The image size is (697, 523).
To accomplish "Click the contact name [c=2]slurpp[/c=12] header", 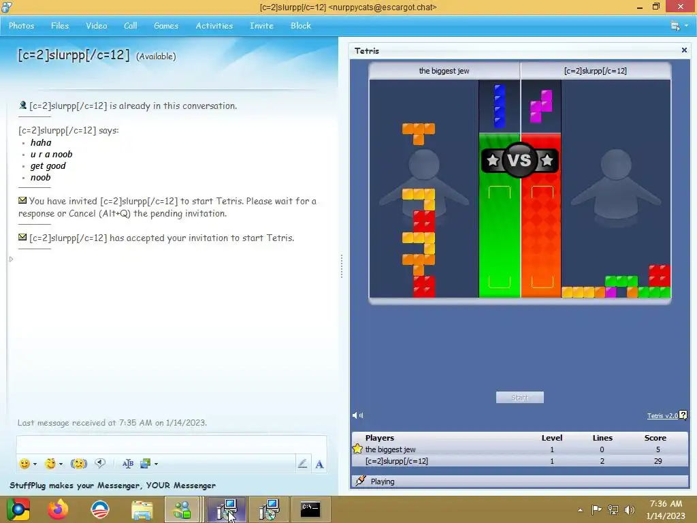I will [x=74, y=55].
